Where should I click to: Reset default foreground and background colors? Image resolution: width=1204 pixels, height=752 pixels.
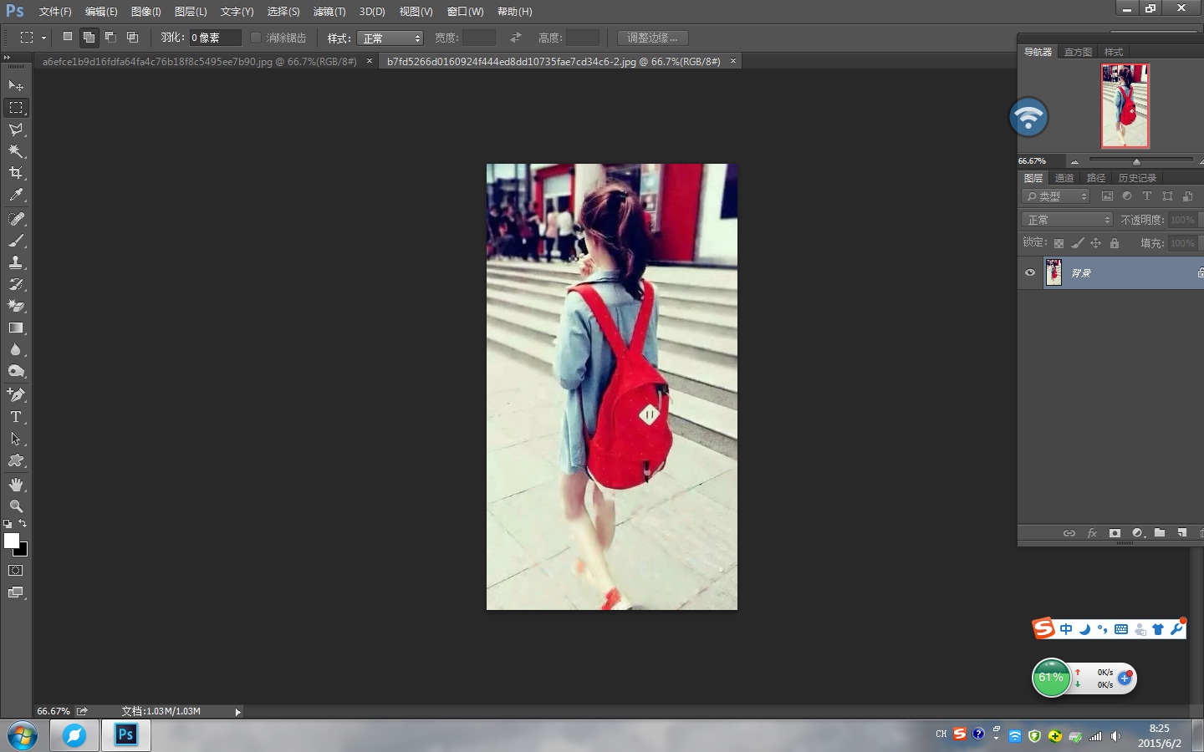[8, 524]
